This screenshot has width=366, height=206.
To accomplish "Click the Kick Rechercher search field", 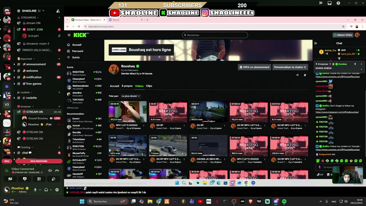I will (x=215, y=35).
